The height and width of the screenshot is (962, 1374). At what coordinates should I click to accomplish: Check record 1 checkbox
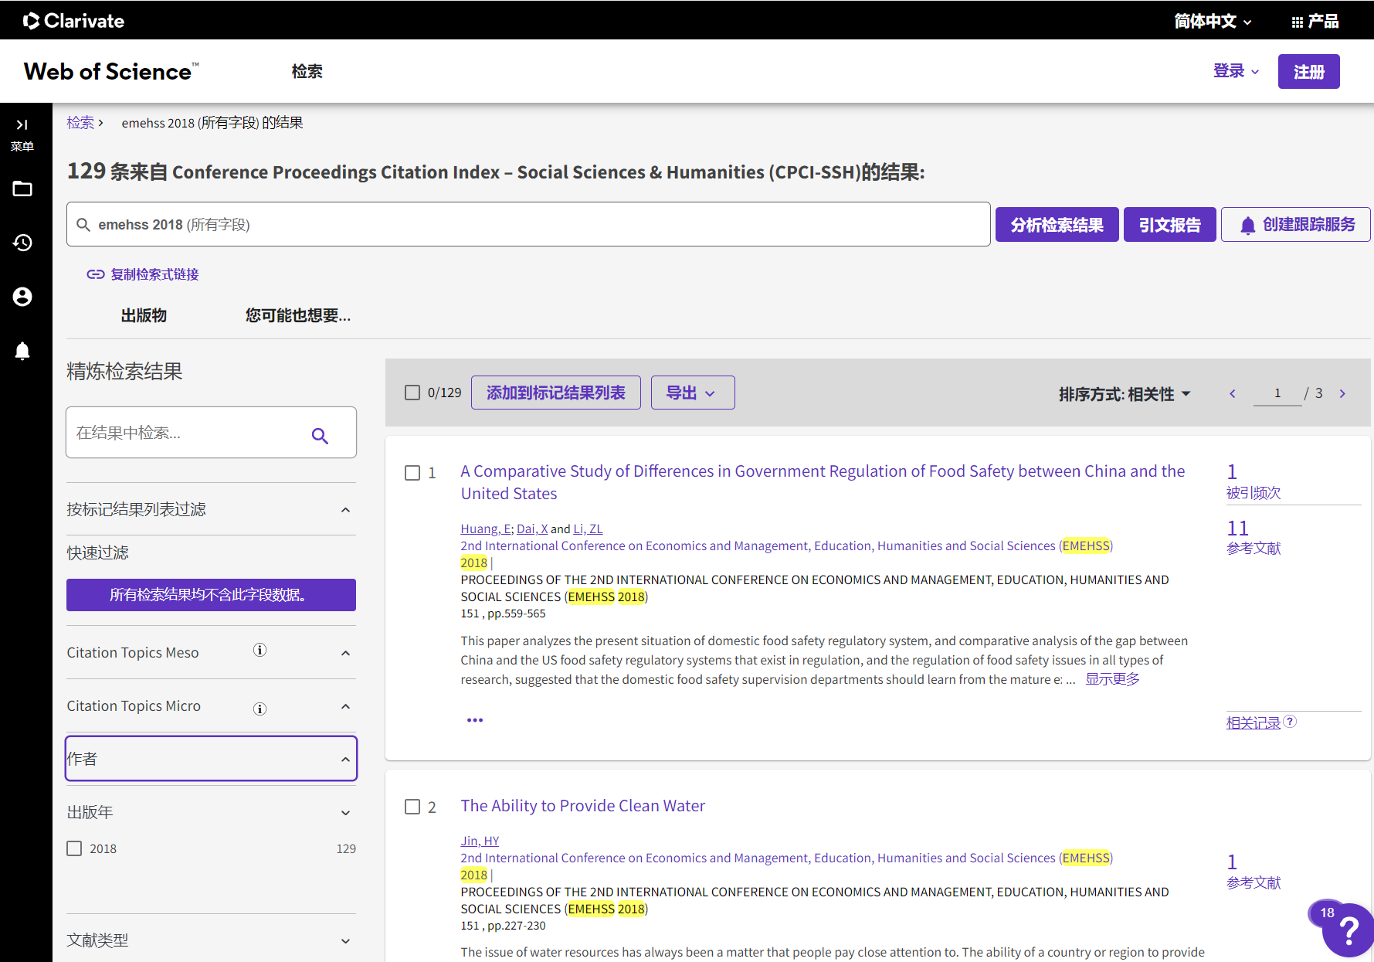412,473
